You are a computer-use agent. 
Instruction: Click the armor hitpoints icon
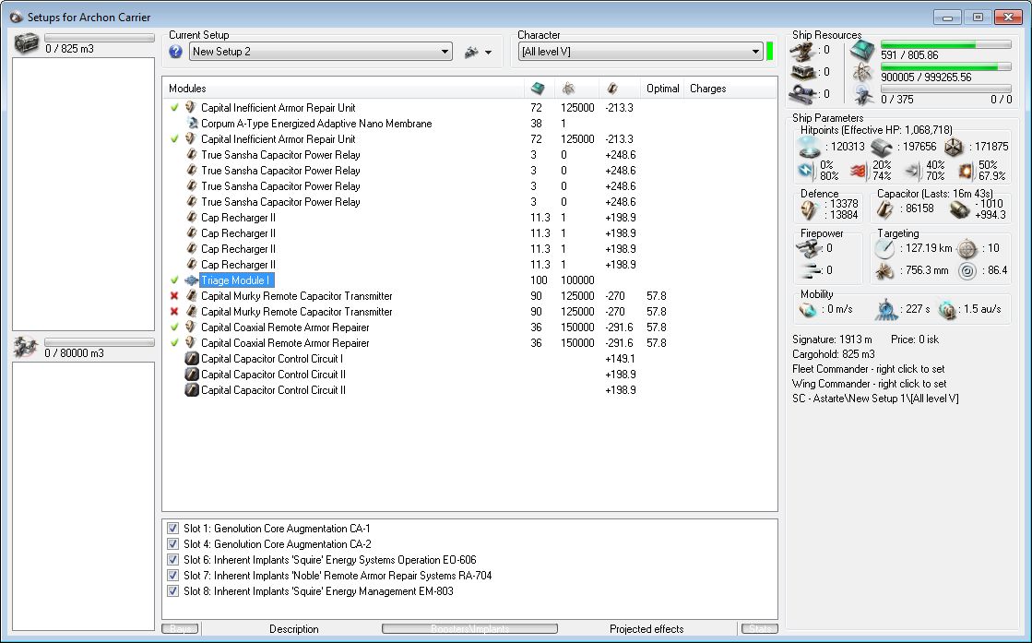(x=882, y=147)
